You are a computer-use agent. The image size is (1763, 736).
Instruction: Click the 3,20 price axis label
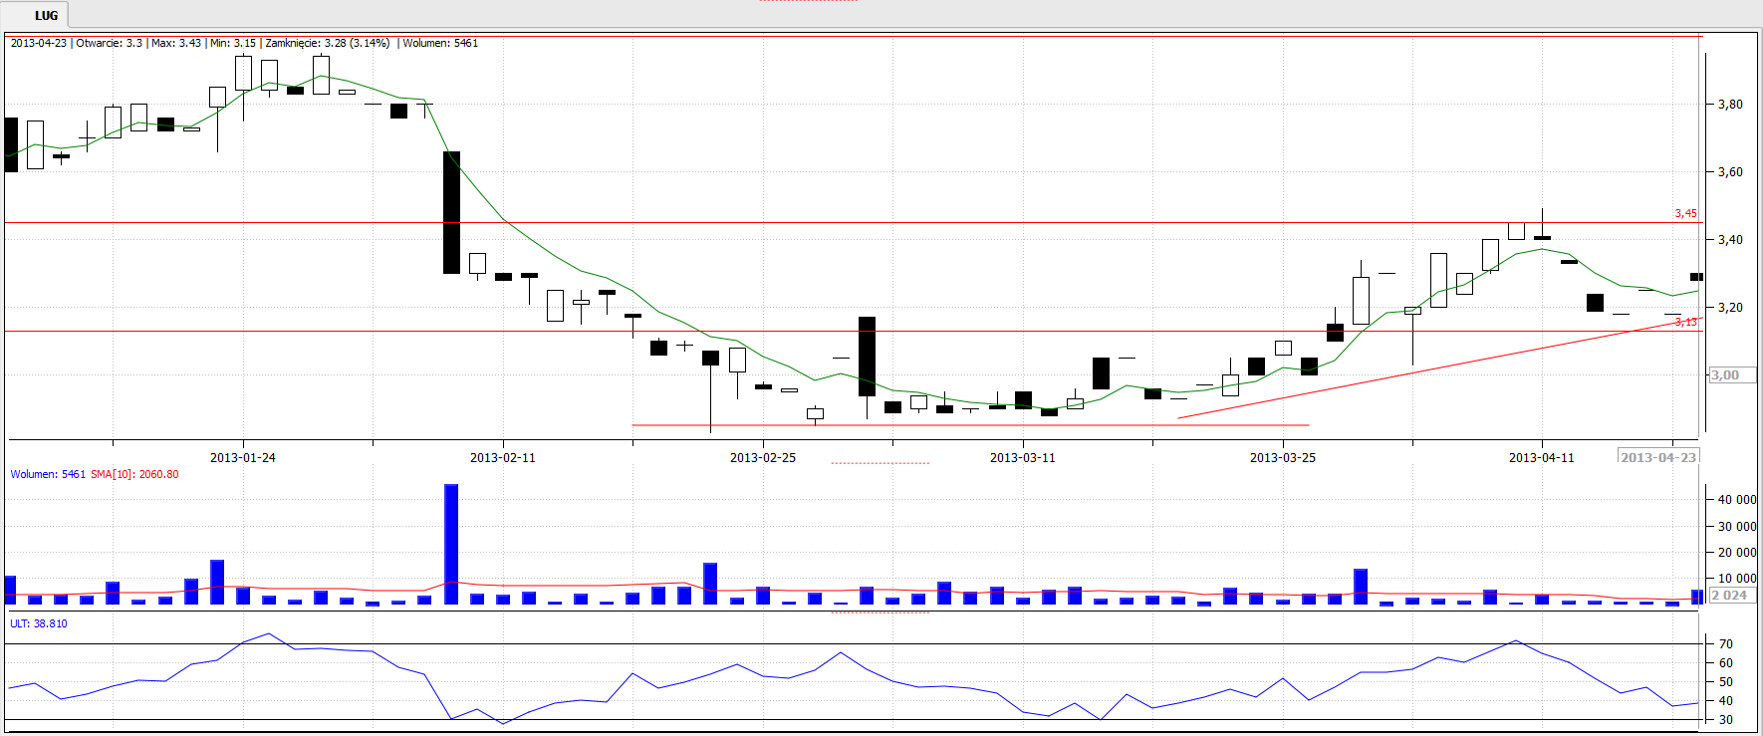pyautogui.click(x=1730, y=307)
